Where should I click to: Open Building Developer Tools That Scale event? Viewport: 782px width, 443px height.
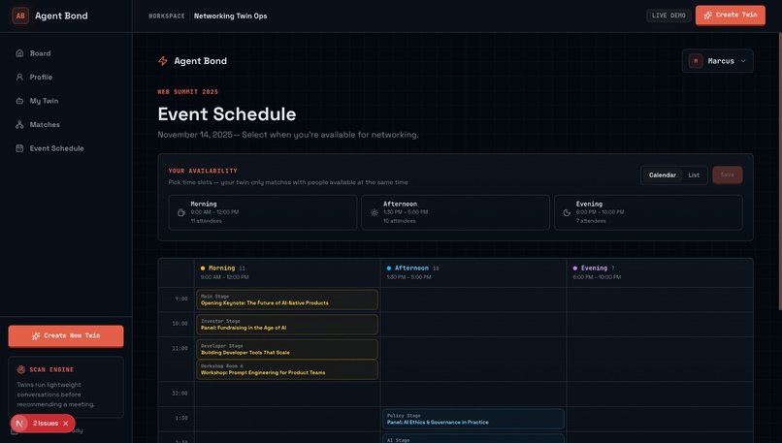point(287,349)
